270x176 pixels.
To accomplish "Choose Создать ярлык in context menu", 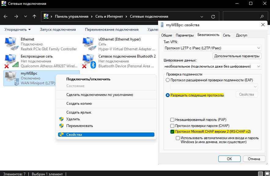I will pos(106,112).
